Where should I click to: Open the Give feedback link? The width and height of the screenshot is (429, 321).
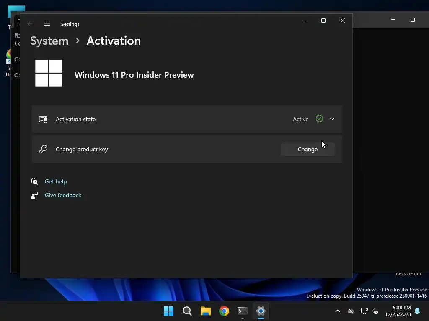coord(63,196)
